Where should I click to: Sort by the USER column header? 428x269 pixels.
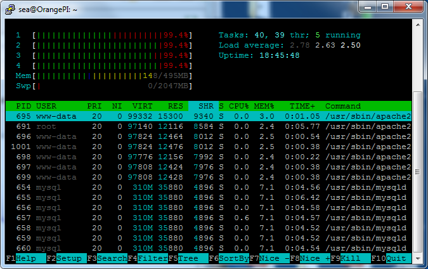(46, 106)
